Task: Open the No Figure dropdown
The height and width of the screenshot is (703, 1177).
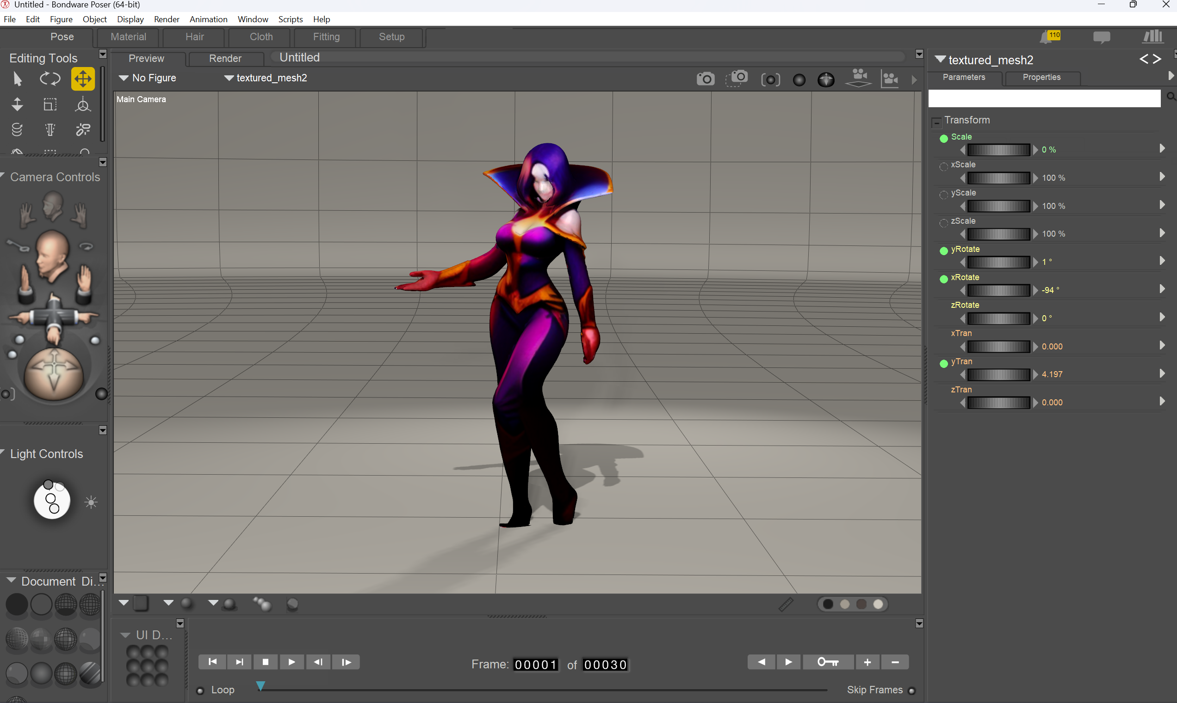Action: (x=148, y=78)
